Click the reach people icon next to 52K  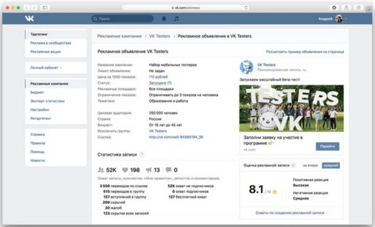point(101,170)
